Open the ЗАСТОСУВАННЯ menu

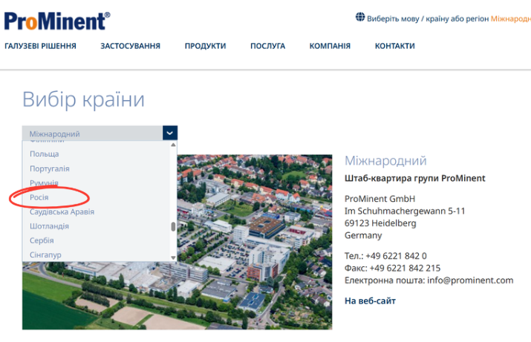point(130,46)
